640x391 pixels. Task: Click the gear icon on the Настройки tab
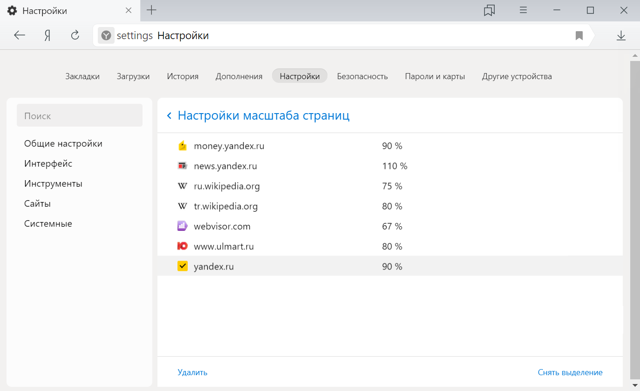[12, 11]
